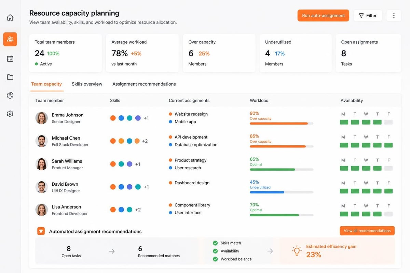This screenshot has height=273, width=410.
Task: Open the Settings gear icon
Action: point(10,114)
